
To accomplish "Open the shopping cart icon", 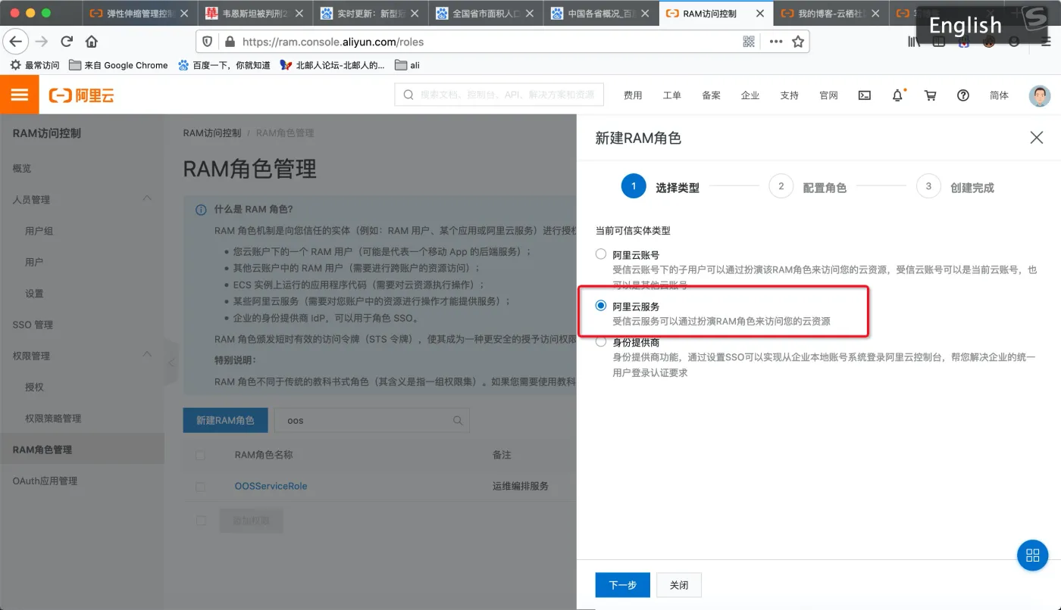I will (x=931, y=95).
